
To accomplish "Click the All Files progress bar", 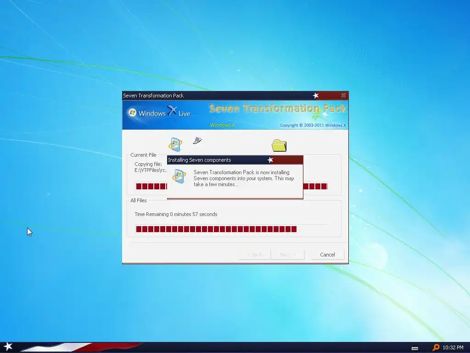I will click(231, 229).
